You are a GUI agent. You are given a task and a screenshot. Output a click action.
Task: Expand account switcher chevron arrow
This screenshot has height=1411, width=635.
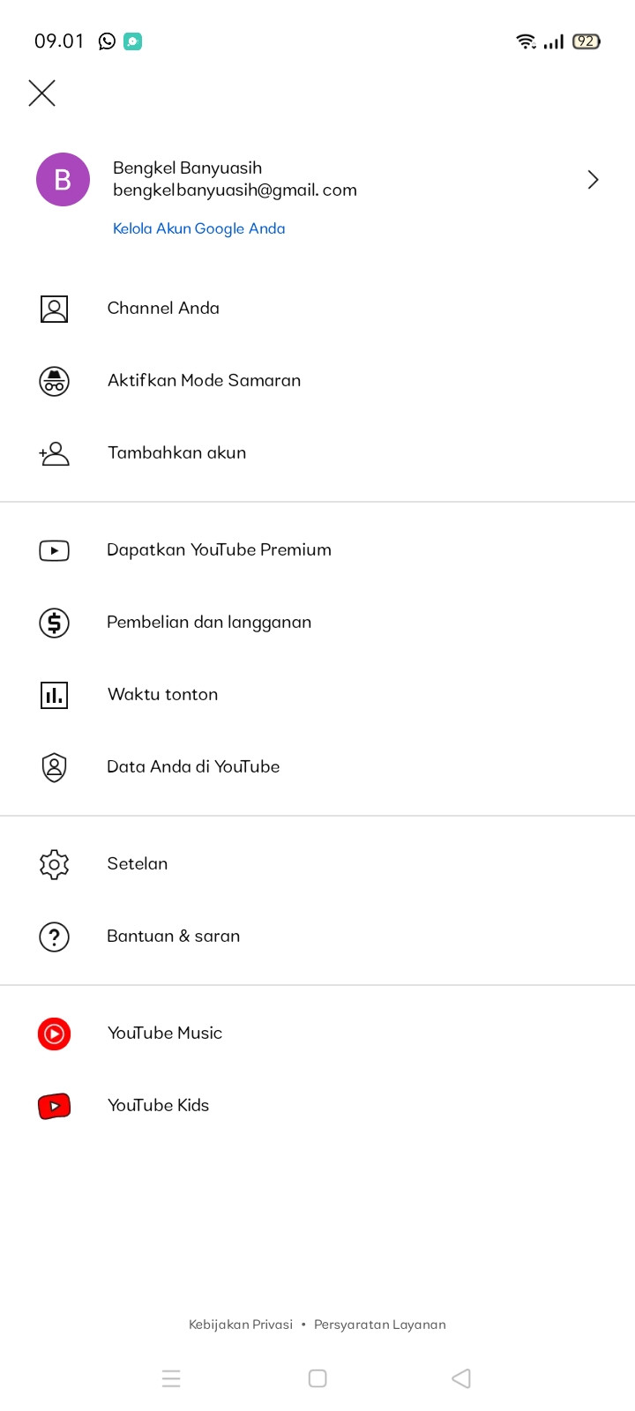(593, 180)
